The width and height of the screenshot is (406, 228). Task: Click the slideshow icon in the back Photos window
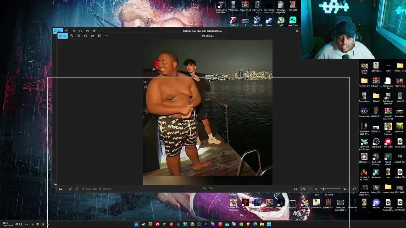tap(95, 31)
